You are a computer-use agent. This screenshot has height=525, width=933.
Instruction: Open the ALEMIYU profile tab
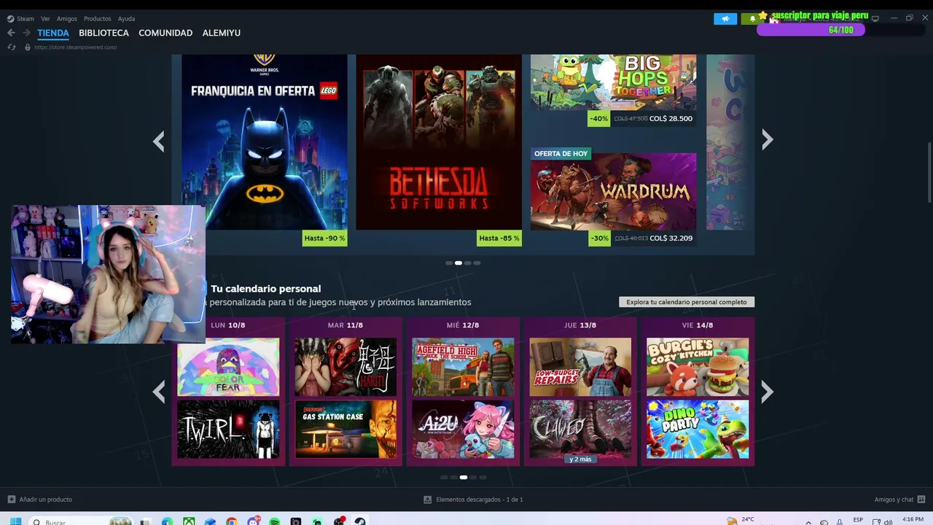point(222,33)
